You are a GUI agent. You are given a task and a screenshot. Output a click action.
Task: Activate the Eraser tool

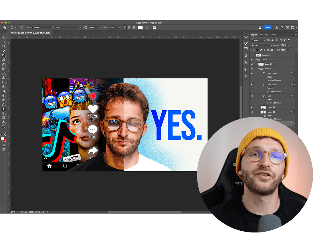(3, 87)
